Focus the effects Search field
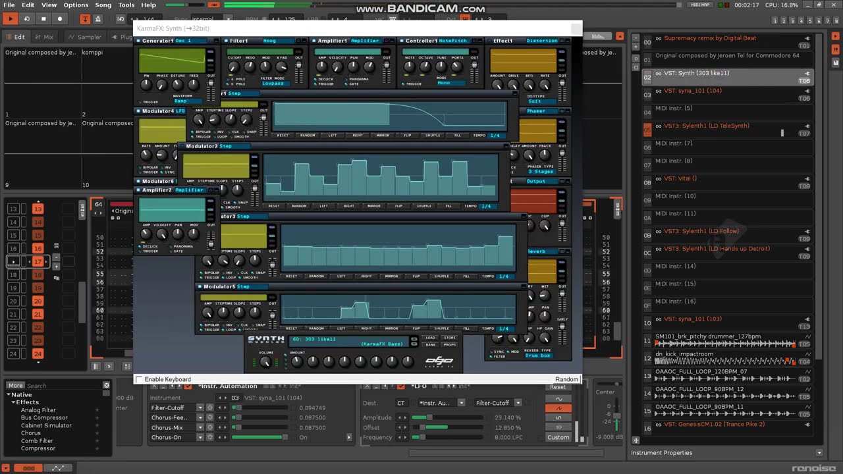Screen dimensions: 843x474 pos(64,386)
